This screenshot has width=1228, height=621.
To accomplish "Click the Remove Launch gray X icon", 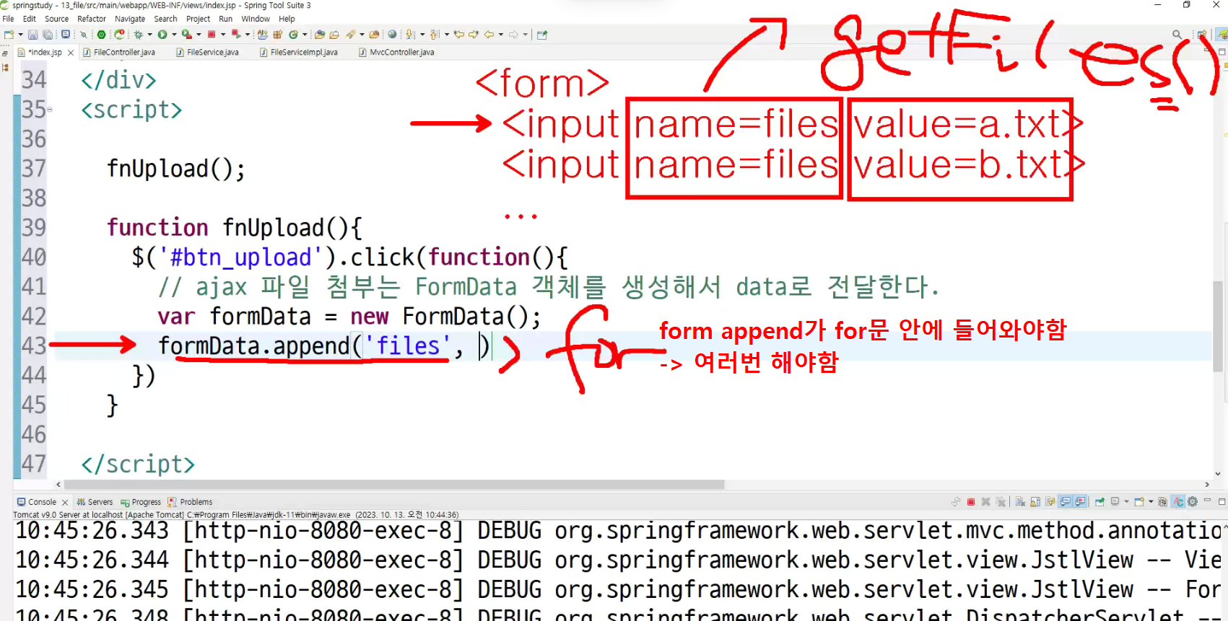I will pos(985,502).
